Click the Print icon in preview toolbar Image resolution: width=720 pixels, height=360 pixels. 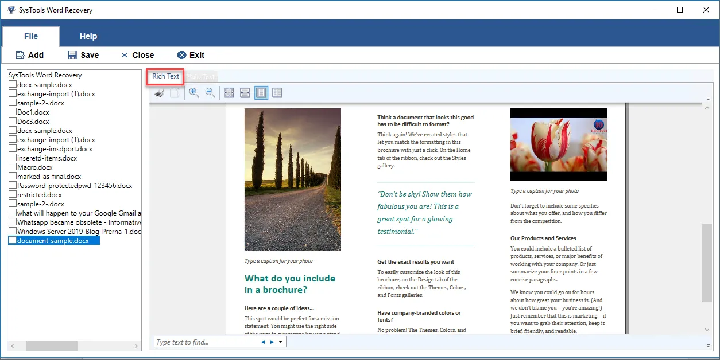click(160, 92)
